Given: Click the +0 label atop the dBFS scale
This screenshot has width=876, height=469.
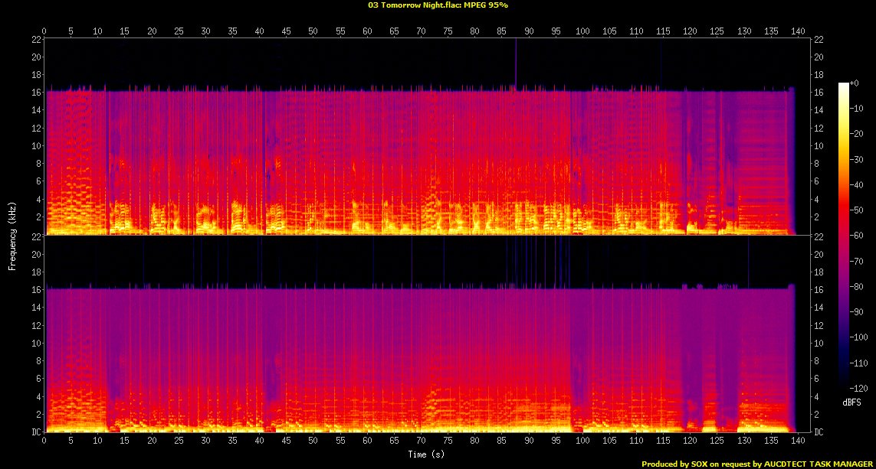Looking at the screenshot, I should pyautogui.click(x=855, y=83).
